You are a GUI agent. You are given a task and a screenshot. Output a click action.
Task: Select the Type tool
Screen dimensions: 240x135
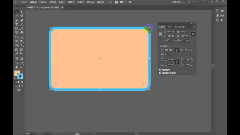(x=16, y=24)
